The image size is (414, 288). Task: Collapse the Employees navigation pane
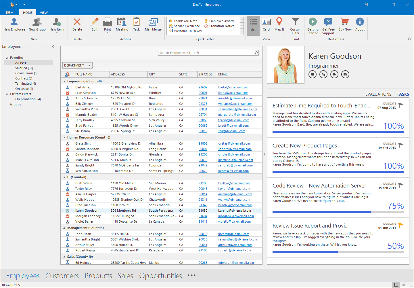pyautogui.click(x=53, y=46)
